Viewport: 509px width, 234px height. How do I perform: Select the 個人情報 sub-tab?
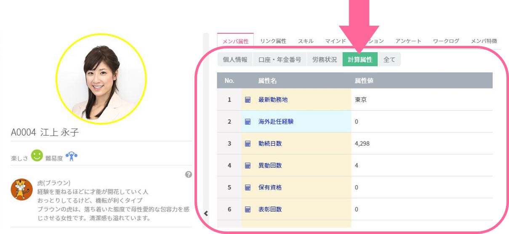235,60
